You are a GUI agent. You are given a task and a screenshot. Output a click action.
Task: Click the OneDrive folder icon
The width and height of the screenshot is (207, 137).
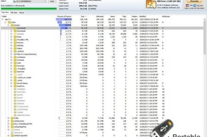15,85
